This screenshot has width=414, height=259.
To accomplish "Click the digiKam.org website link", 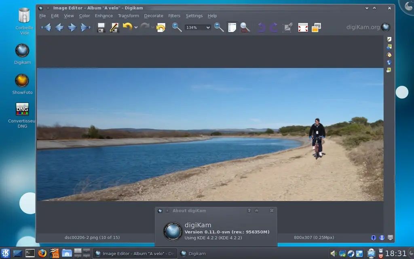I will [363, 27].
